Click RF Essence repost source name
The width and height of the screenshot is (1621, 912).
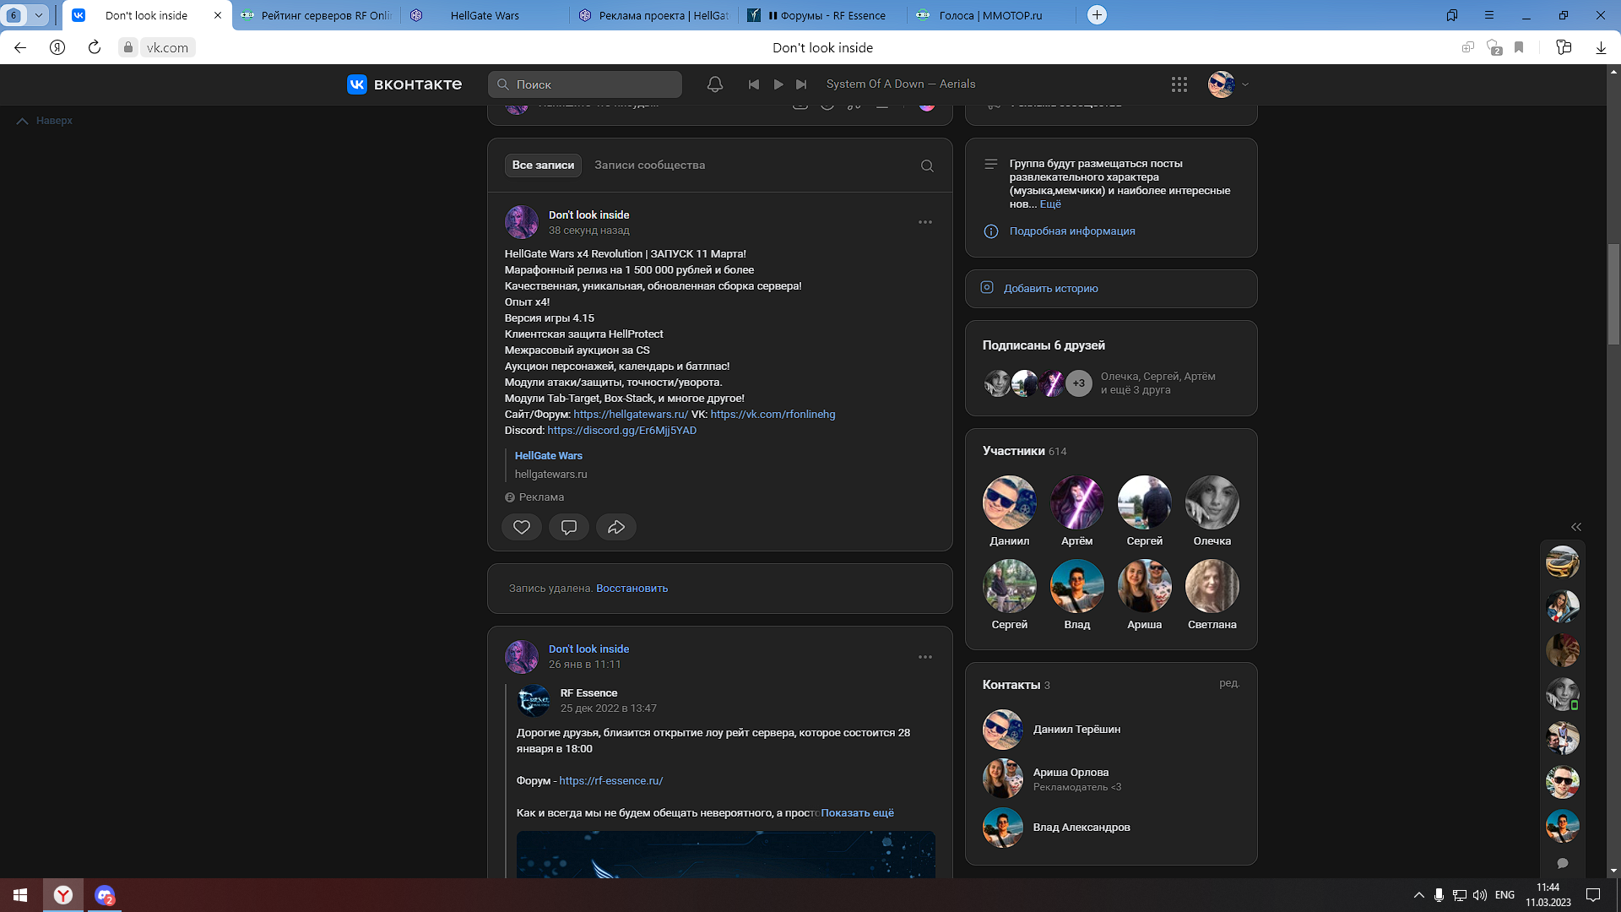(588, 693)
